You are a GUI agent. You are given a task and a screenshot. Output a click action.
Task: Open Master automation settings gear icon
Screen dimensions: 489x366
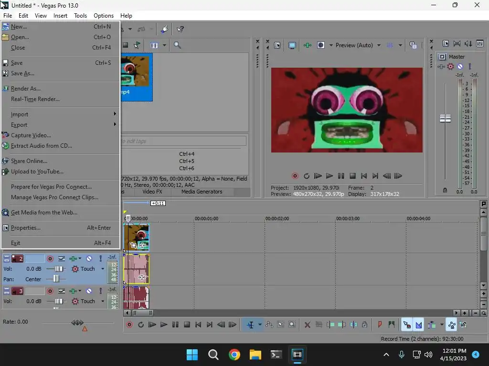click(451, 66)
